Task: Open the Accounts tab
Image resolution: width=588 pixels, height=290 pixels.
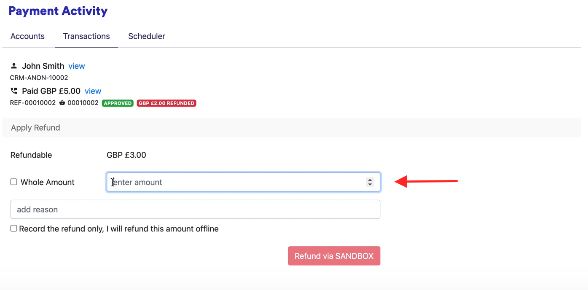Action: click(27, 36)
